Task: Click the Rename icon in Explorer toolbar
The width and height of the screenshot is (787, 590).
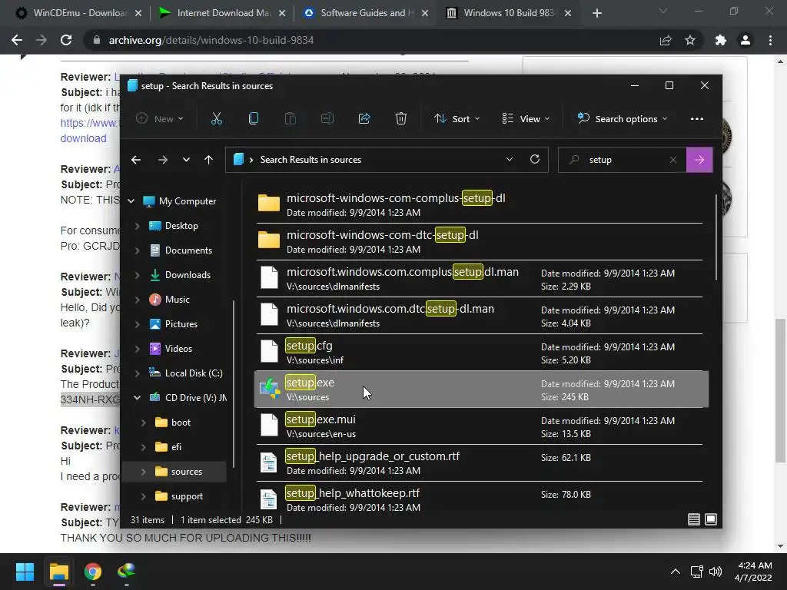Action: (327, 119)
